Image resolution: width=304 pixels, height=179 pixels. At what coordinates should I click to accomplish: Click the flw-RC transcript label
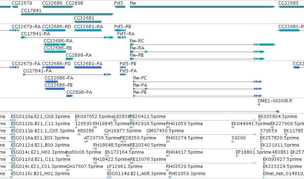137,41
